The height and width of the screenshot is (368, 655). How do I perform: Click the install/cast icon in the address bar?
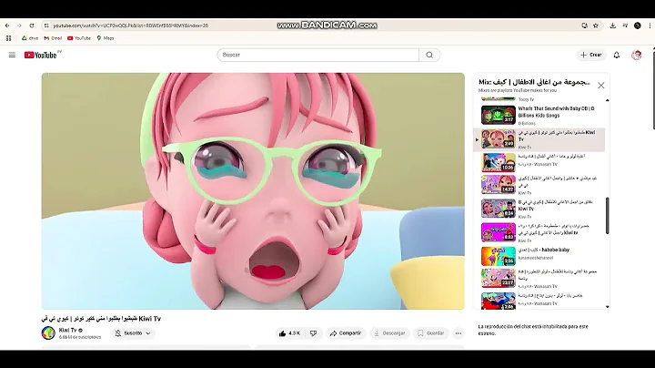(584, 26)
